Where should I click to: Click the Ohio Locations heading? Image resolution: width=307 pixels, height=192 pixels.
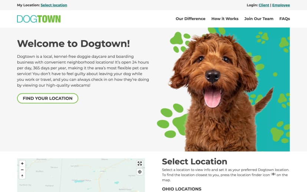(182, 189)
